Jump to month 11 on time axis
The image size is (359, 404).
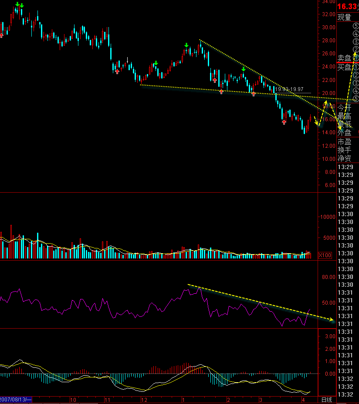pyautogui.click(x=107, y=400)
